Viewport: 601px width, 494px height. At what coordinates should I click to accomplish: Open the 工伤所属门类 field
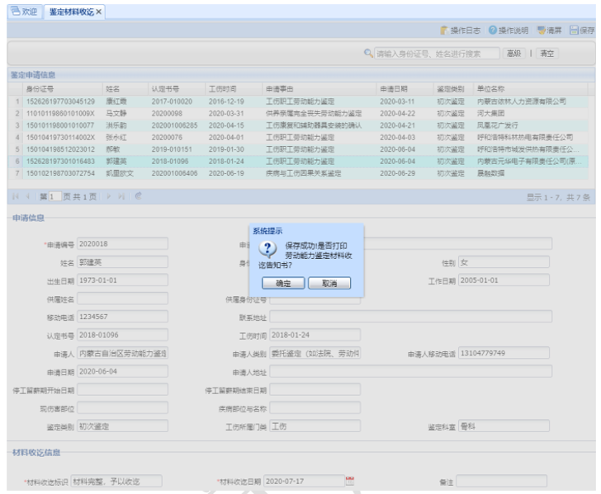(x=315, y=426)
